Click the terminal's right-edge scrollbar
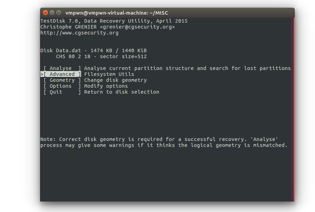The width and height of the screenshot is (315, 212). coord(293,110)
